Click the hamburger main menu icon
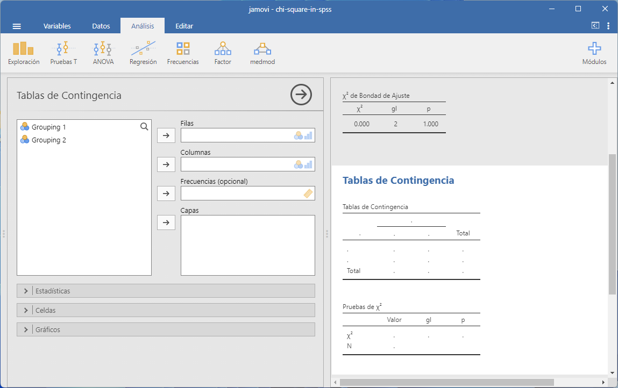The image size is (618, 388). click(17, 26)
